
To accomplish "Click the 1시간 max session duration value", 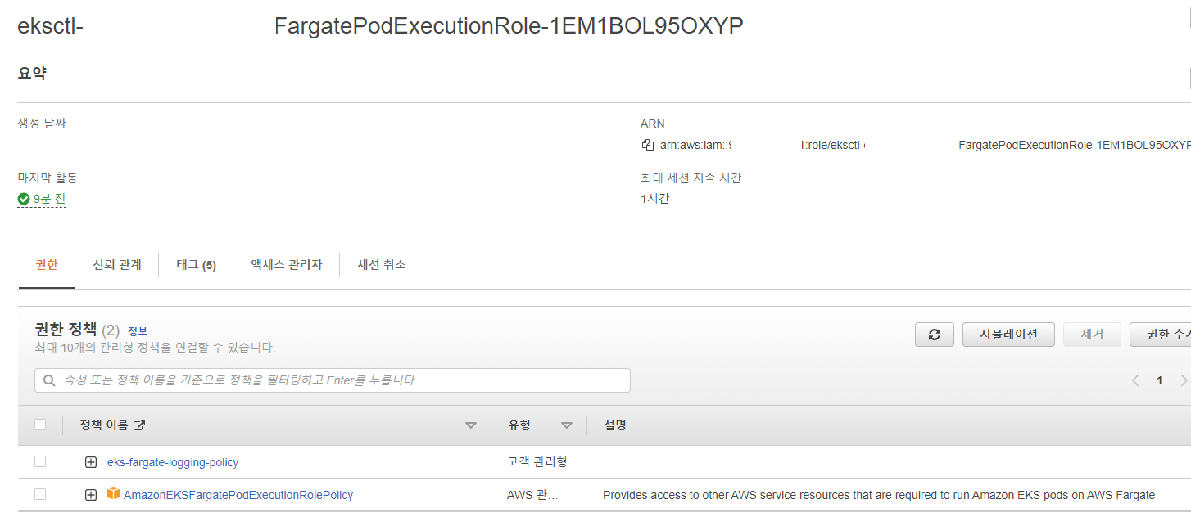I will pyautogui.click(x=655, y=199).
